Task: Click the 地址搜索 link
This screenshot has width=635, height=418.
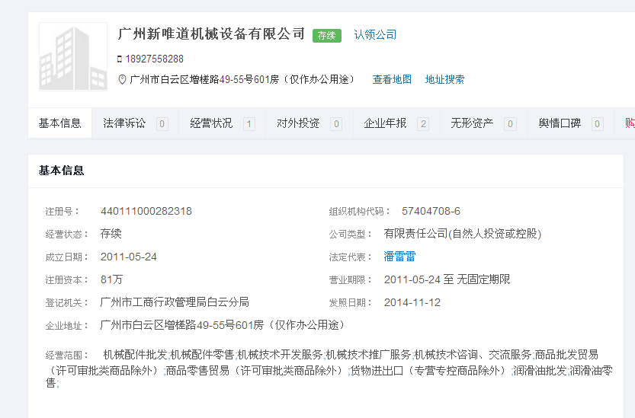Action: (444, 79)
